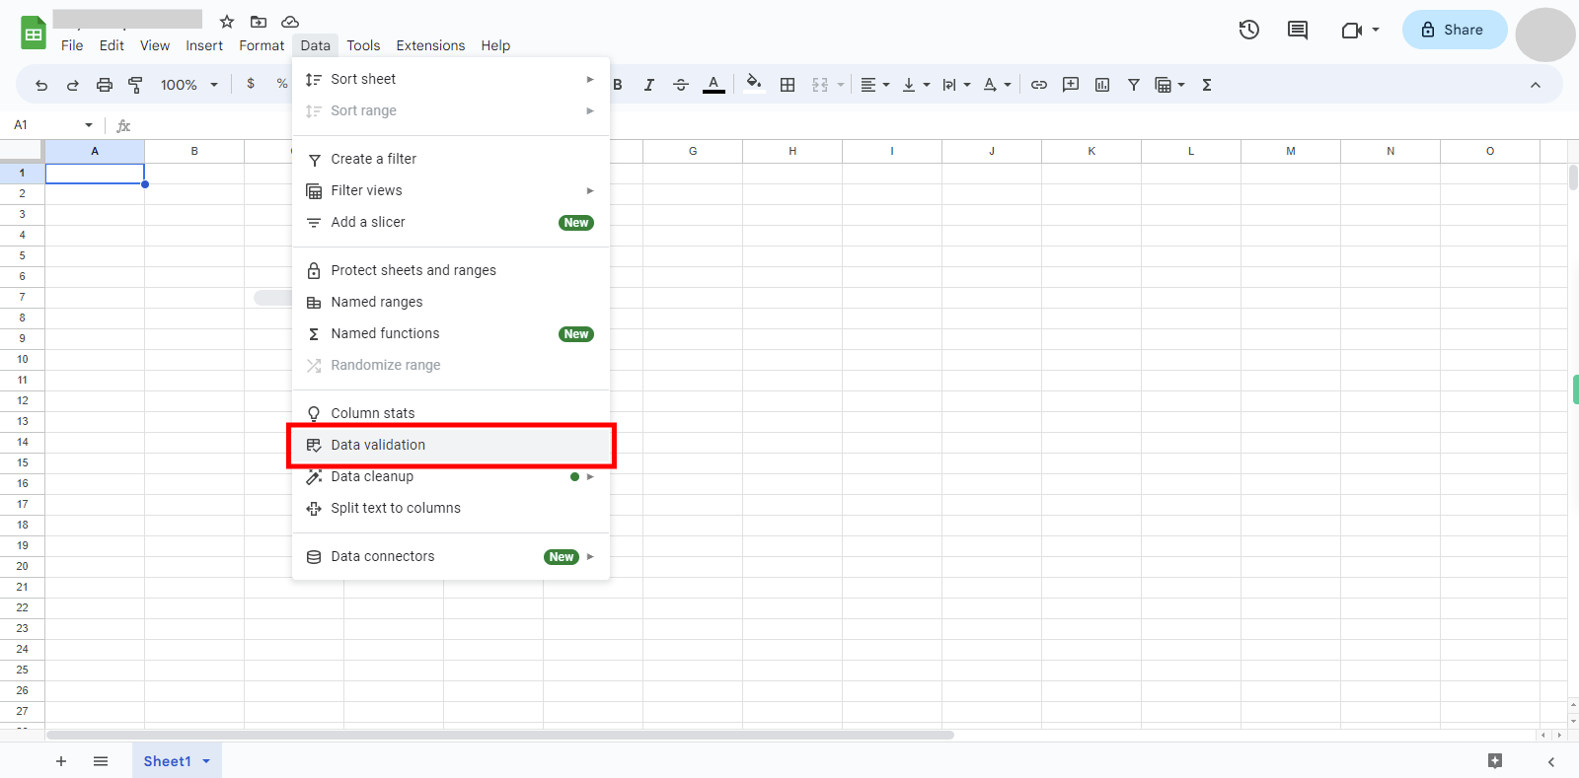Insert a chart from the toolbar

(x=1102, y=85)
